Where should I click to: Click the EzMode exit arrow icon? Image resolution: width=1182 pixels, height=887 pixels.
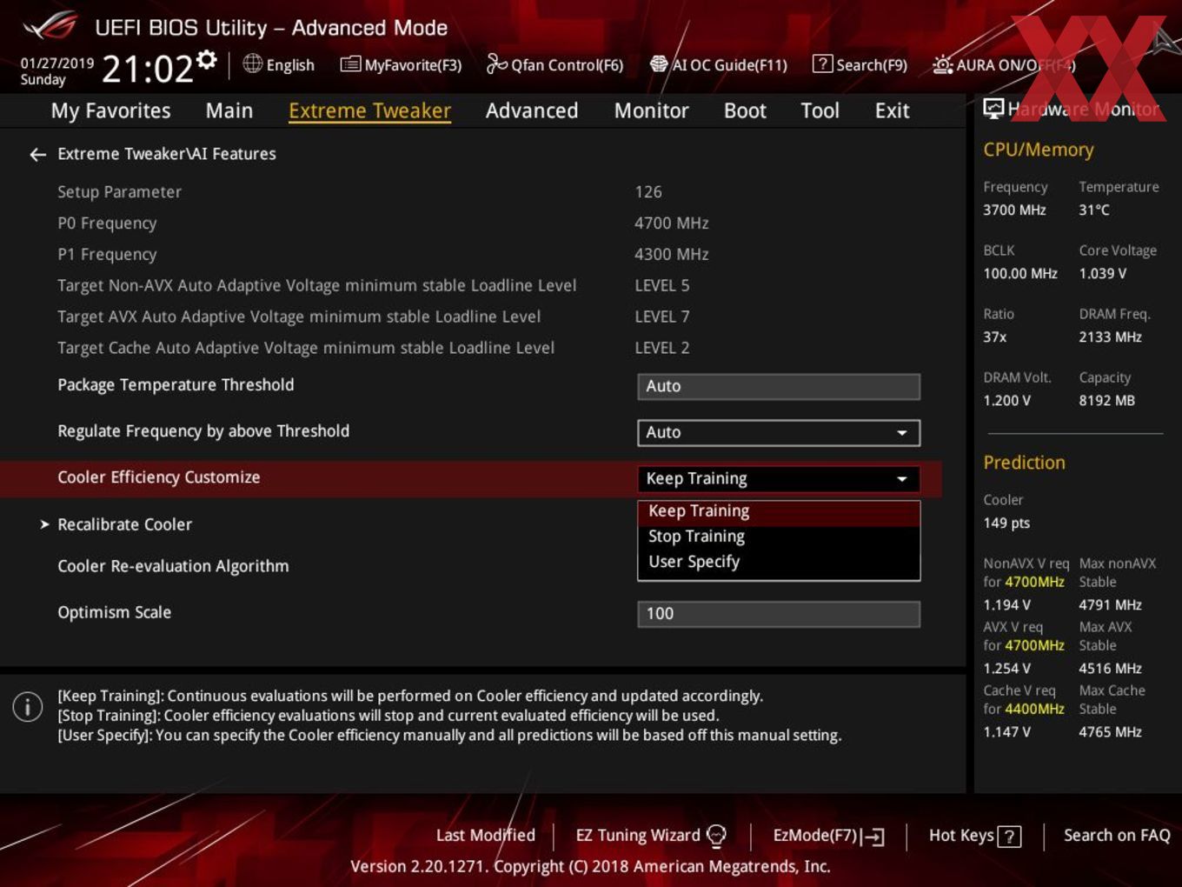[874, 837]
